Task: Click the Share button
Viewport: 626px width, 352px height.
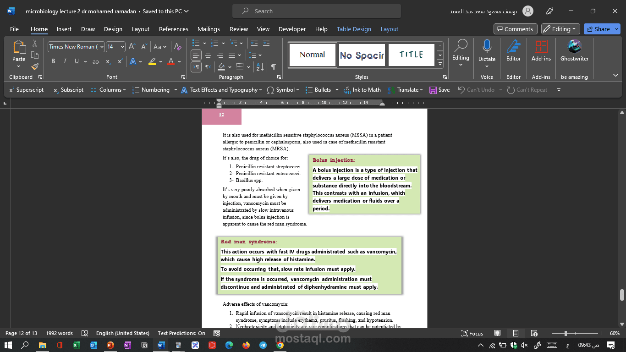Action: 602,29
